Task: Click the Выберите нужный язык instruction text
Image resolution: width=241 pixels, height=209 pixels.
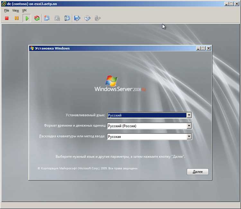Action: 120,156
